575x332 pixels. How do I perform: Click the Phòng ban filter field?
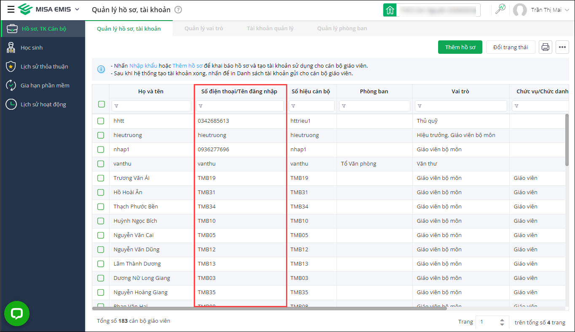click(374, 106)
